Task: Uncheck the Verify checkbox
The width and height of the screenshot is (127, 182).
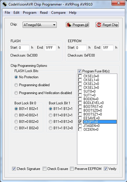Action: click(106, 169)
